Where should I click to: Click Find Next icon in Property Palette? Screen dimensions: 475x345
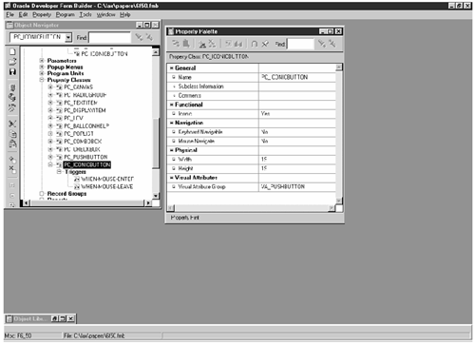322,44
